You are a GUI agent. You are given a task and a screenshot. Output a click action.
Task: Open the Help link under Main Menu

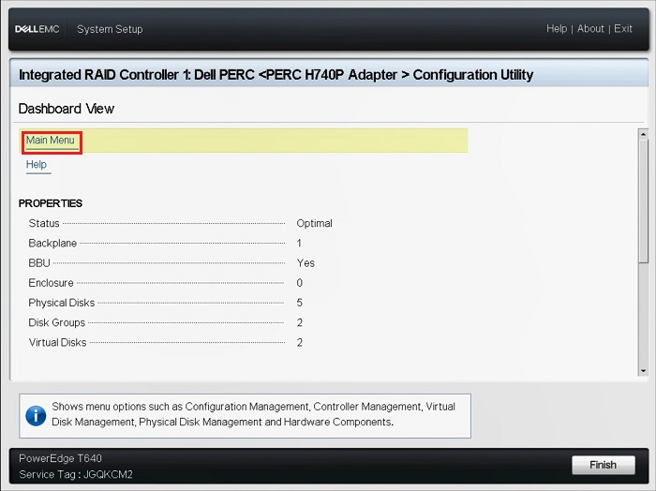(x=37, y=164)
